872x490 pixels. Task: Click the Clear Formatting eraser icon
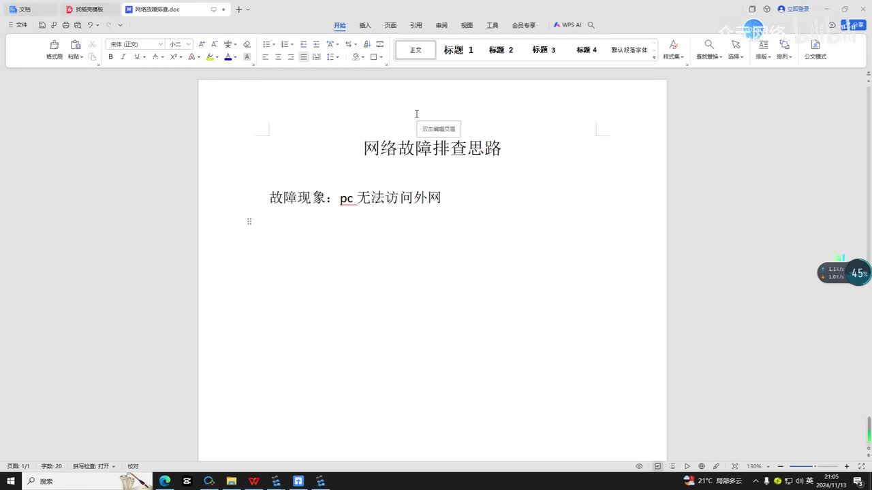[x=247, y=44]
